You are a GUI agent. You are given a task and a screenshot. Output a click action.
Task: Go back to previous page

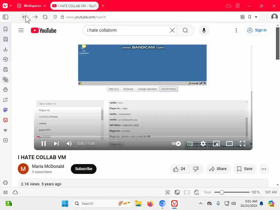pos(24,17)
